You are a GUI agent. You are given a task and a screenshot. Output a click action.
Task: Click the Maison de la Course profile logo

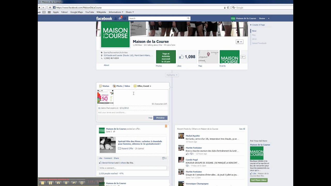(115, 34)
